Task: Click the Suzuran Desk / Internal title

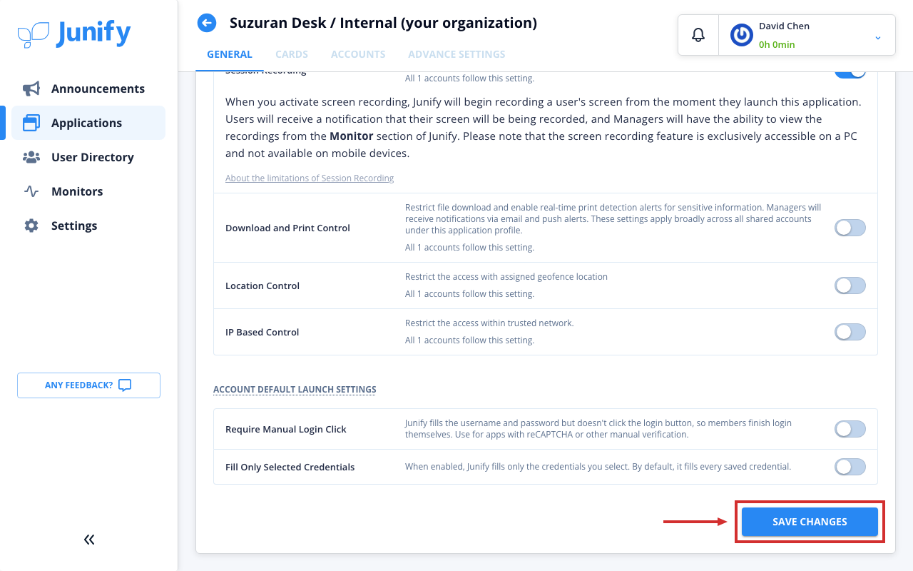Action: [383, 23]
